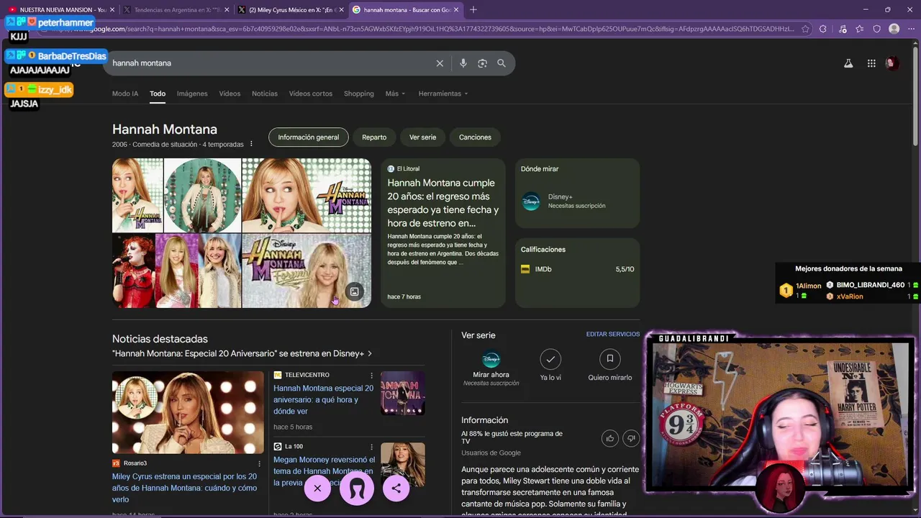The height and width of the screenshot is (518, 921).
Task: Open the Google account avatar
Action: (x=892, y=63)
